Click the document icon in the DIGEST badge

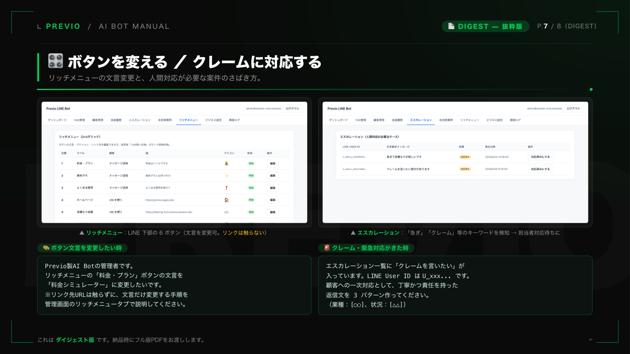coord(451,26)
